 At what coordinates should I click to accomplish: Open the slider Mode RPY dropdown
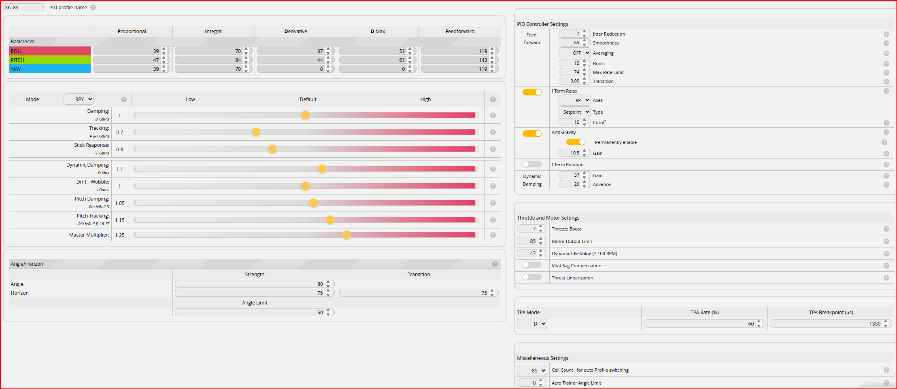[79, 99]
